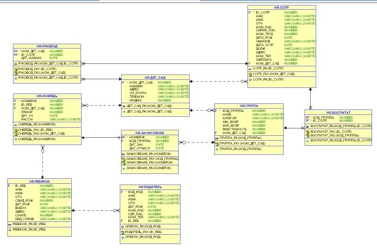Select the HR.РЕБЕНОК table header

[39, 181]
